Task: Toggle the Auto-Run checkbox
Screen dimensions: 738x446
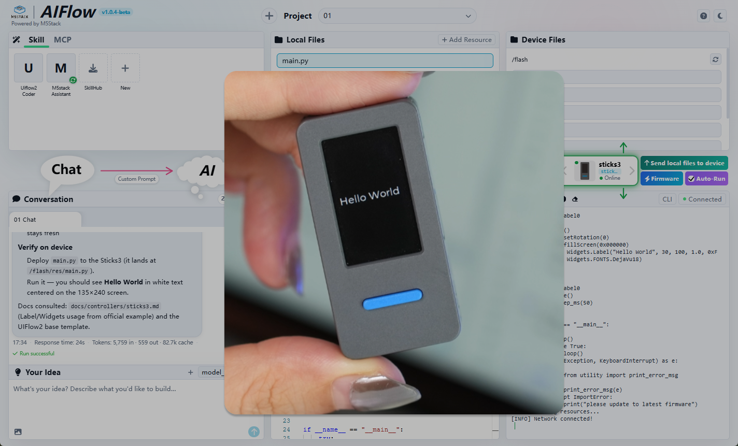Action: point(706,179)
